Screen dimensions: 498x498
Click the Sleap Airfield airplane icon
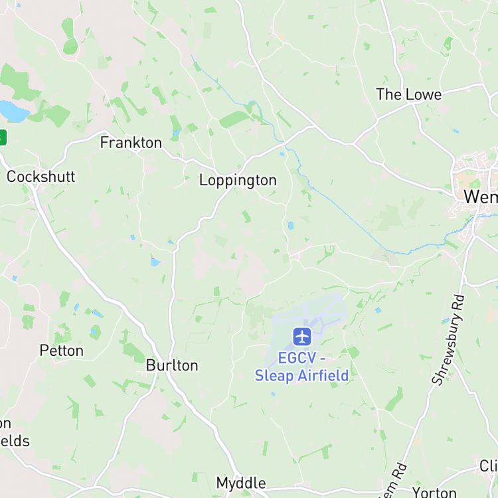pyautogui.click(x=302, y=337)
